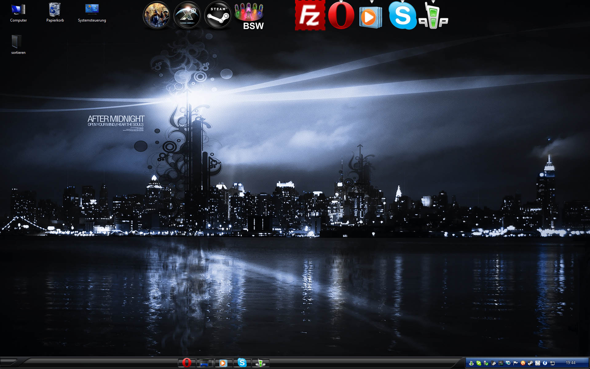The height and width of the screenshot is (369, 590).
Task: Open Skype from the top dock
Action: (402, 15)
